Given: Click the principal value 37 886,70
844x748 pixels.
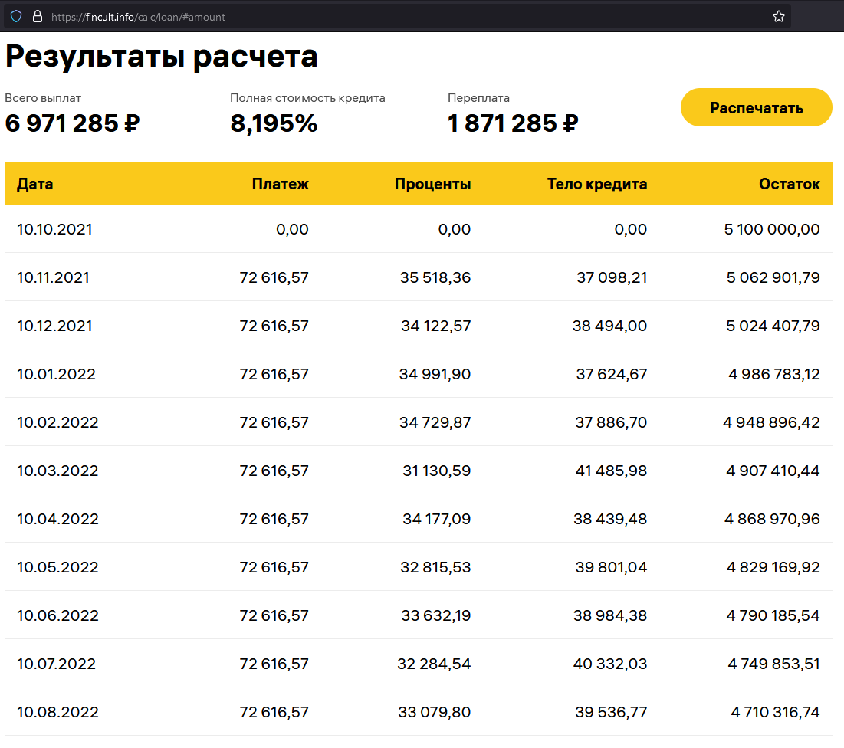Looking at the screenshot, I should pos(611,422).
